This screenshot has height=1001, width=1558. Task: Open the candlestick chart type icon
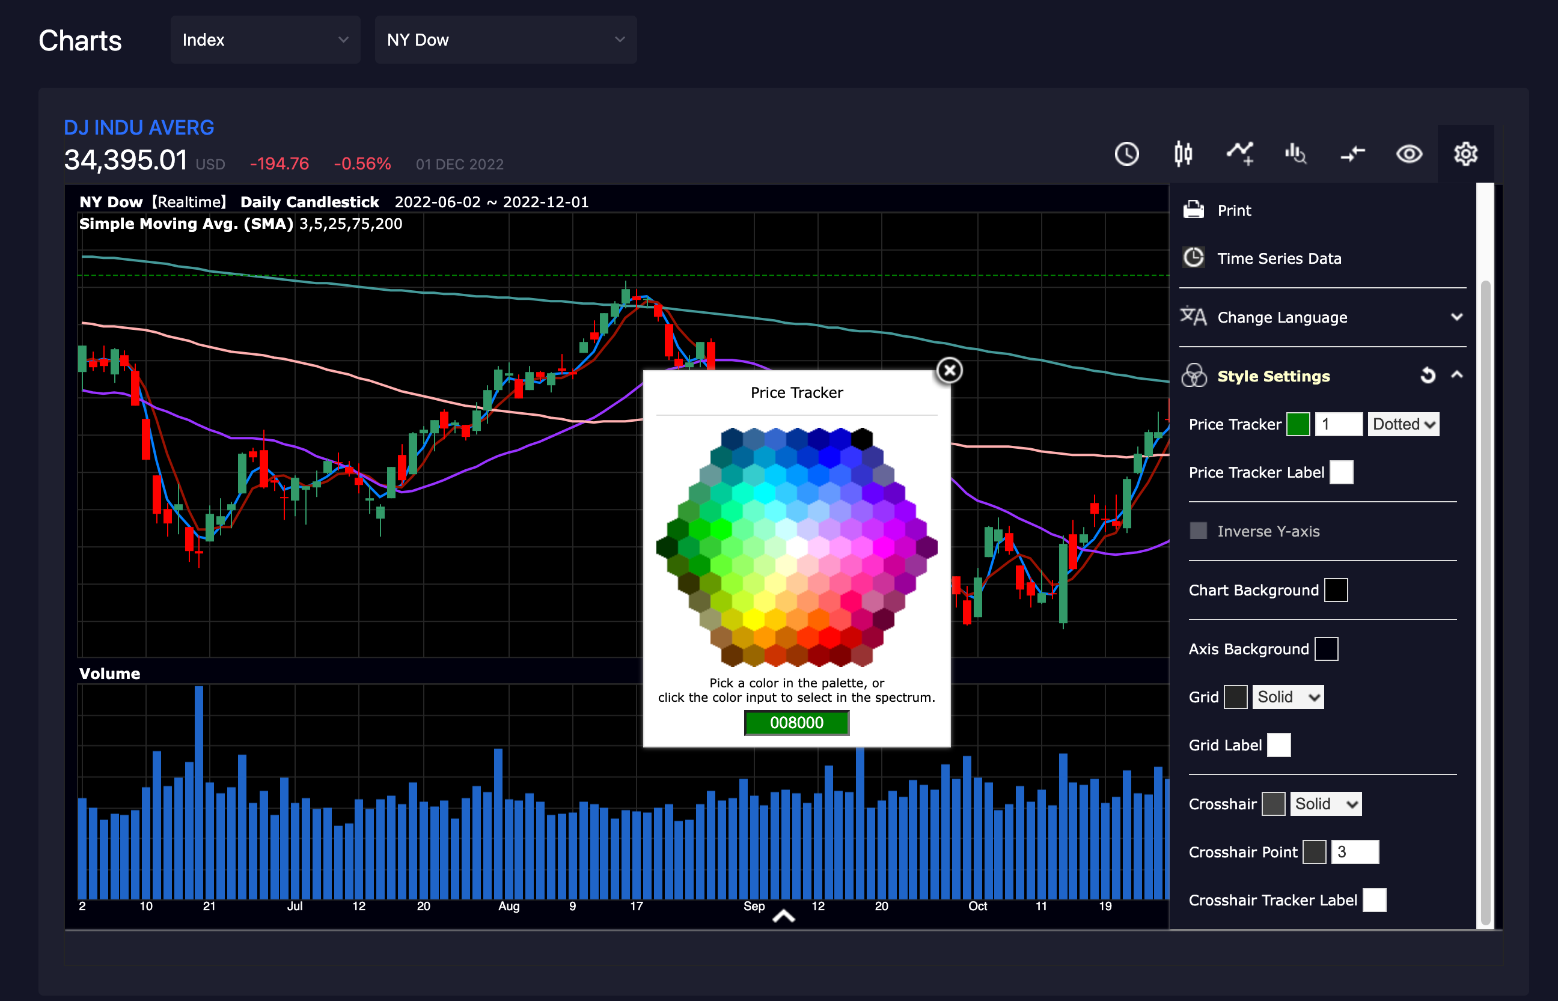click(x=1184, y=154)
